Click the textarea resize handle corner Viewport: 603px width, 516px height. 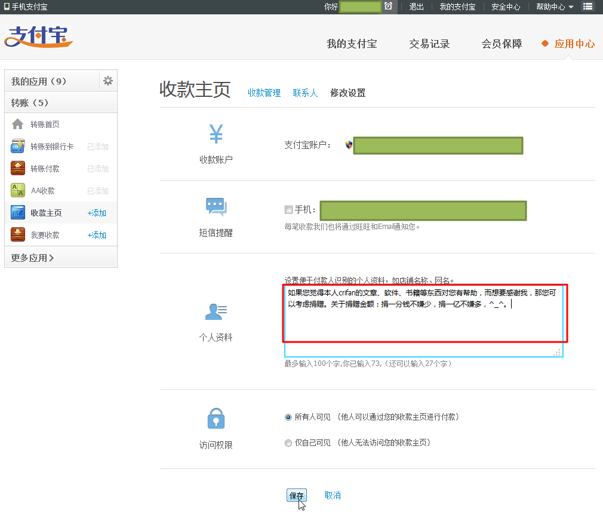(x=557, y=352)
